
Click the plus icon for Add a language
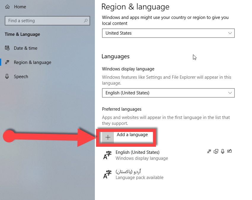(x=108, y=137)
